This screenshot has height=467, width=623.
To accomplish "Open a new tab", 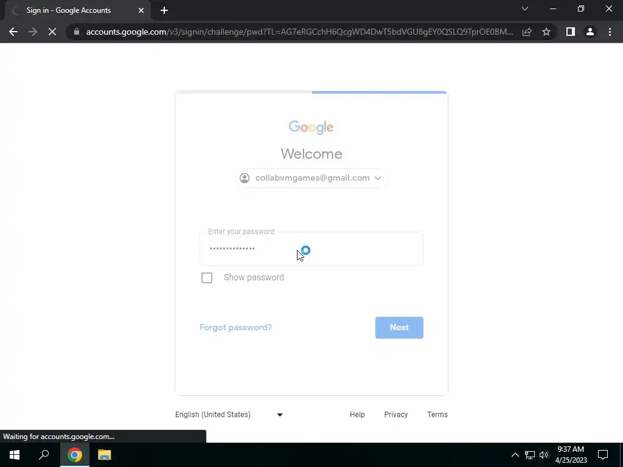I will [x=164, y=10].
